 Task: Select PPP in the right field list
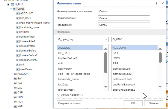135,64
